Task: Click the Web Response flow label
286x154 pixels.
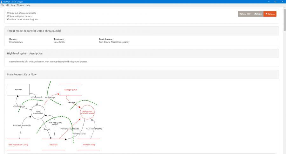Action: (x=19, y=106)
